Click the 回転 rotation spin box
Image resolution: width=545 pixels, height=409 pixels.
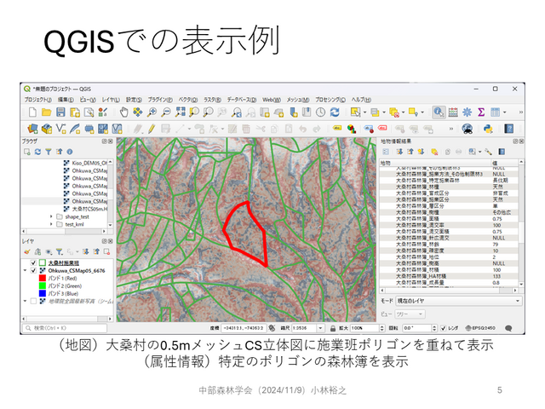(419, 328)
